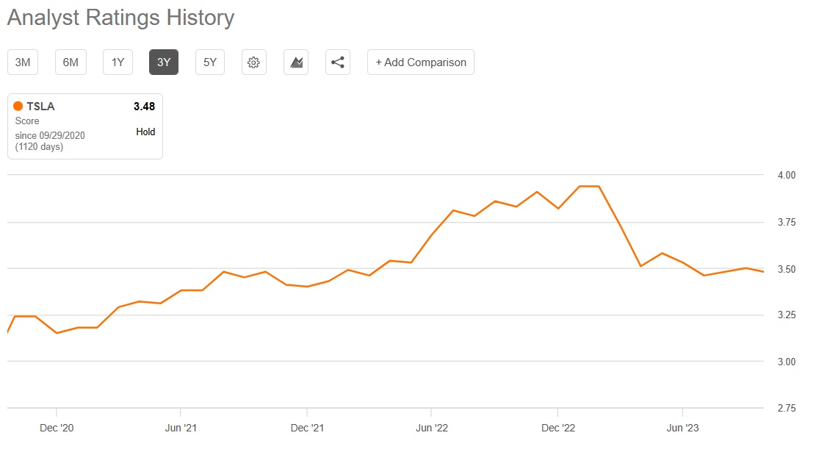
Task: Click the 3.48 score value
Action: (144, 107)
